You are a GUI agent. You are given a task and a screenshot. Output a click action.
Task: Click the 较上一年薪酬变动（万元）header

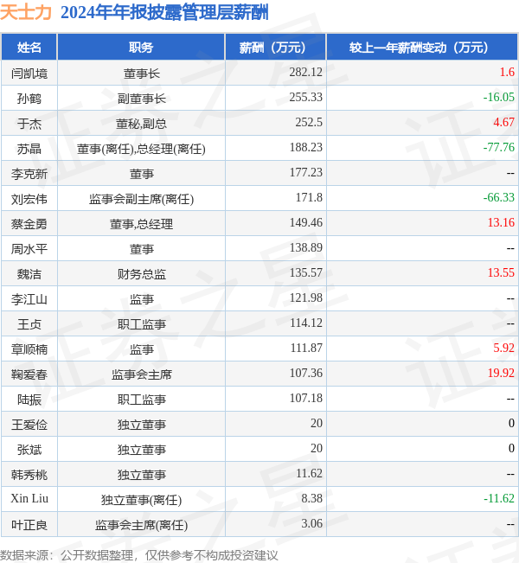[x=421, y=47]
